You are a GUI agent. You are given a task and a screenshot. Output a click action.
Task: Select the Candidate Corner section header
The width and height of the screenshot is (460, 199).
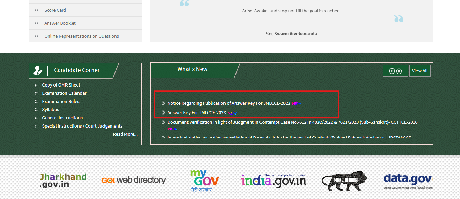(x=77, y=70)
